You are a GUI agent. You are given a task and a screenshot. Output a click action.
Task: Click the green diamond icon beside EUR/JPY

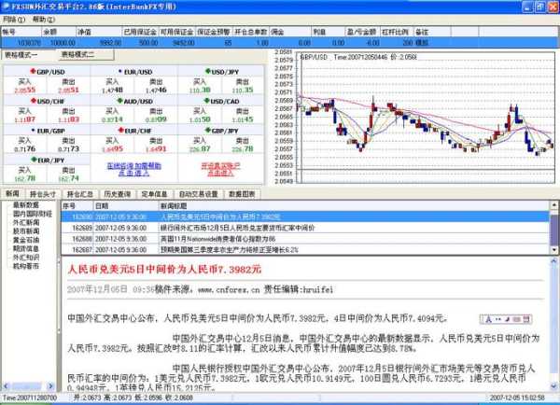click(x=34, y=160)
